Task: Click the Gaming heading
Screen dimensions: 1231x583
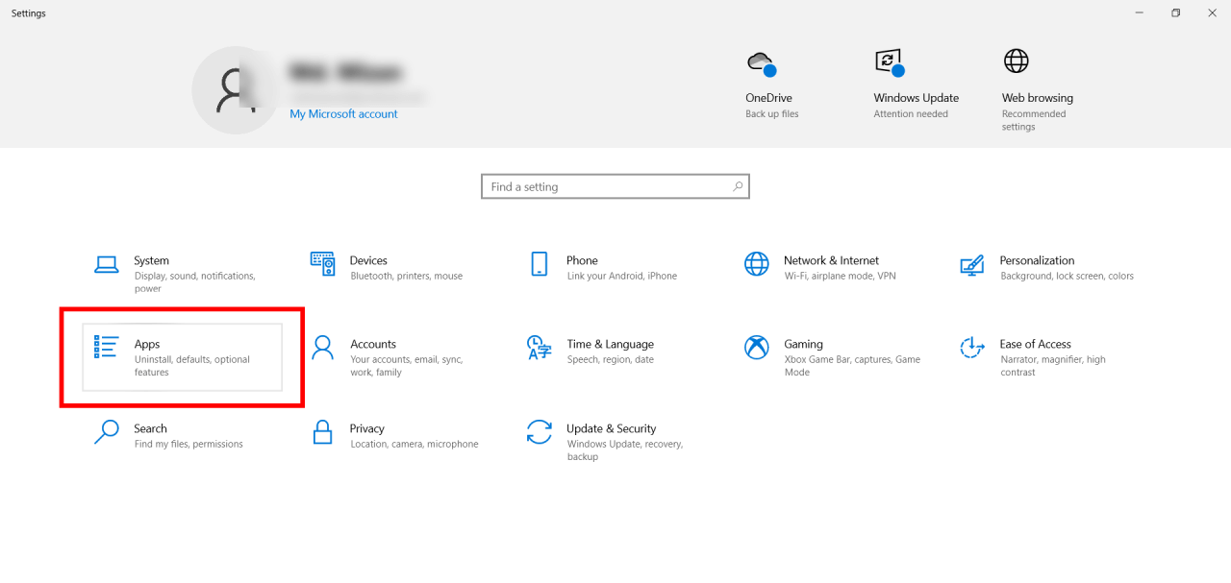Action: click(803, 344)
